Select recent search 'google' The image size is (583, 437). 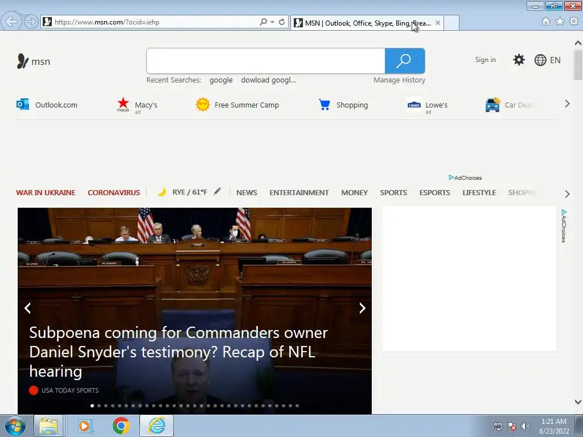click(x=221, y=80)
